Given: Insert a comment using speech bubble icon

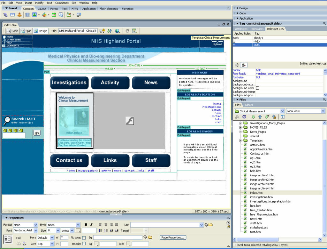Looking at the screenshot, I should (61, 15).
